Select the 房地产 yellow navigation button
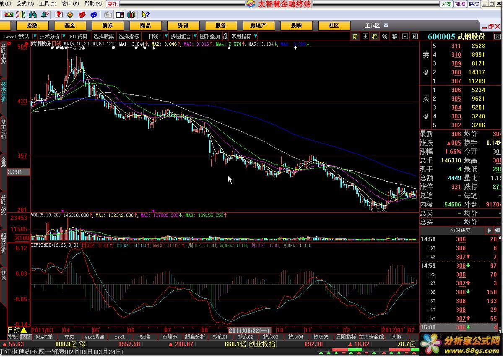This screenshot has height=357, width=504. (258, 26)
